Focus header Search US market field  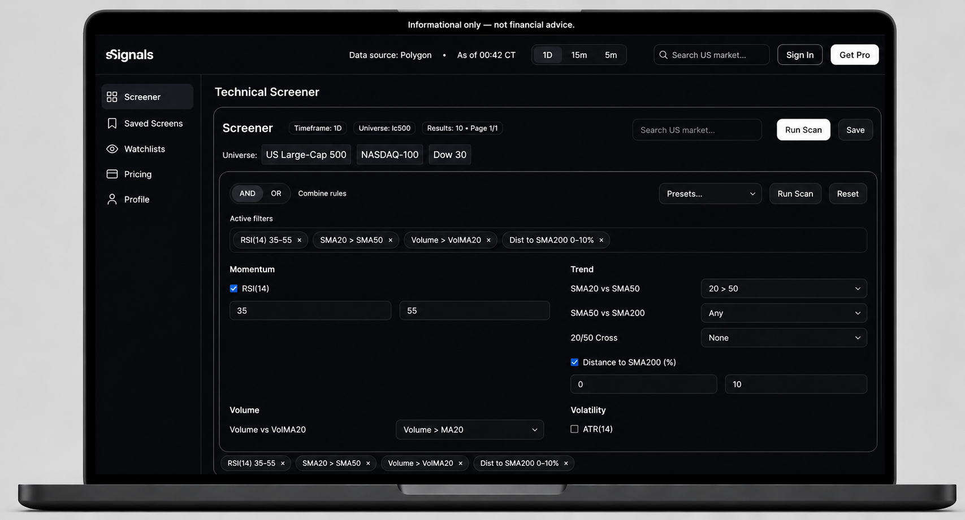coord(711,55)
